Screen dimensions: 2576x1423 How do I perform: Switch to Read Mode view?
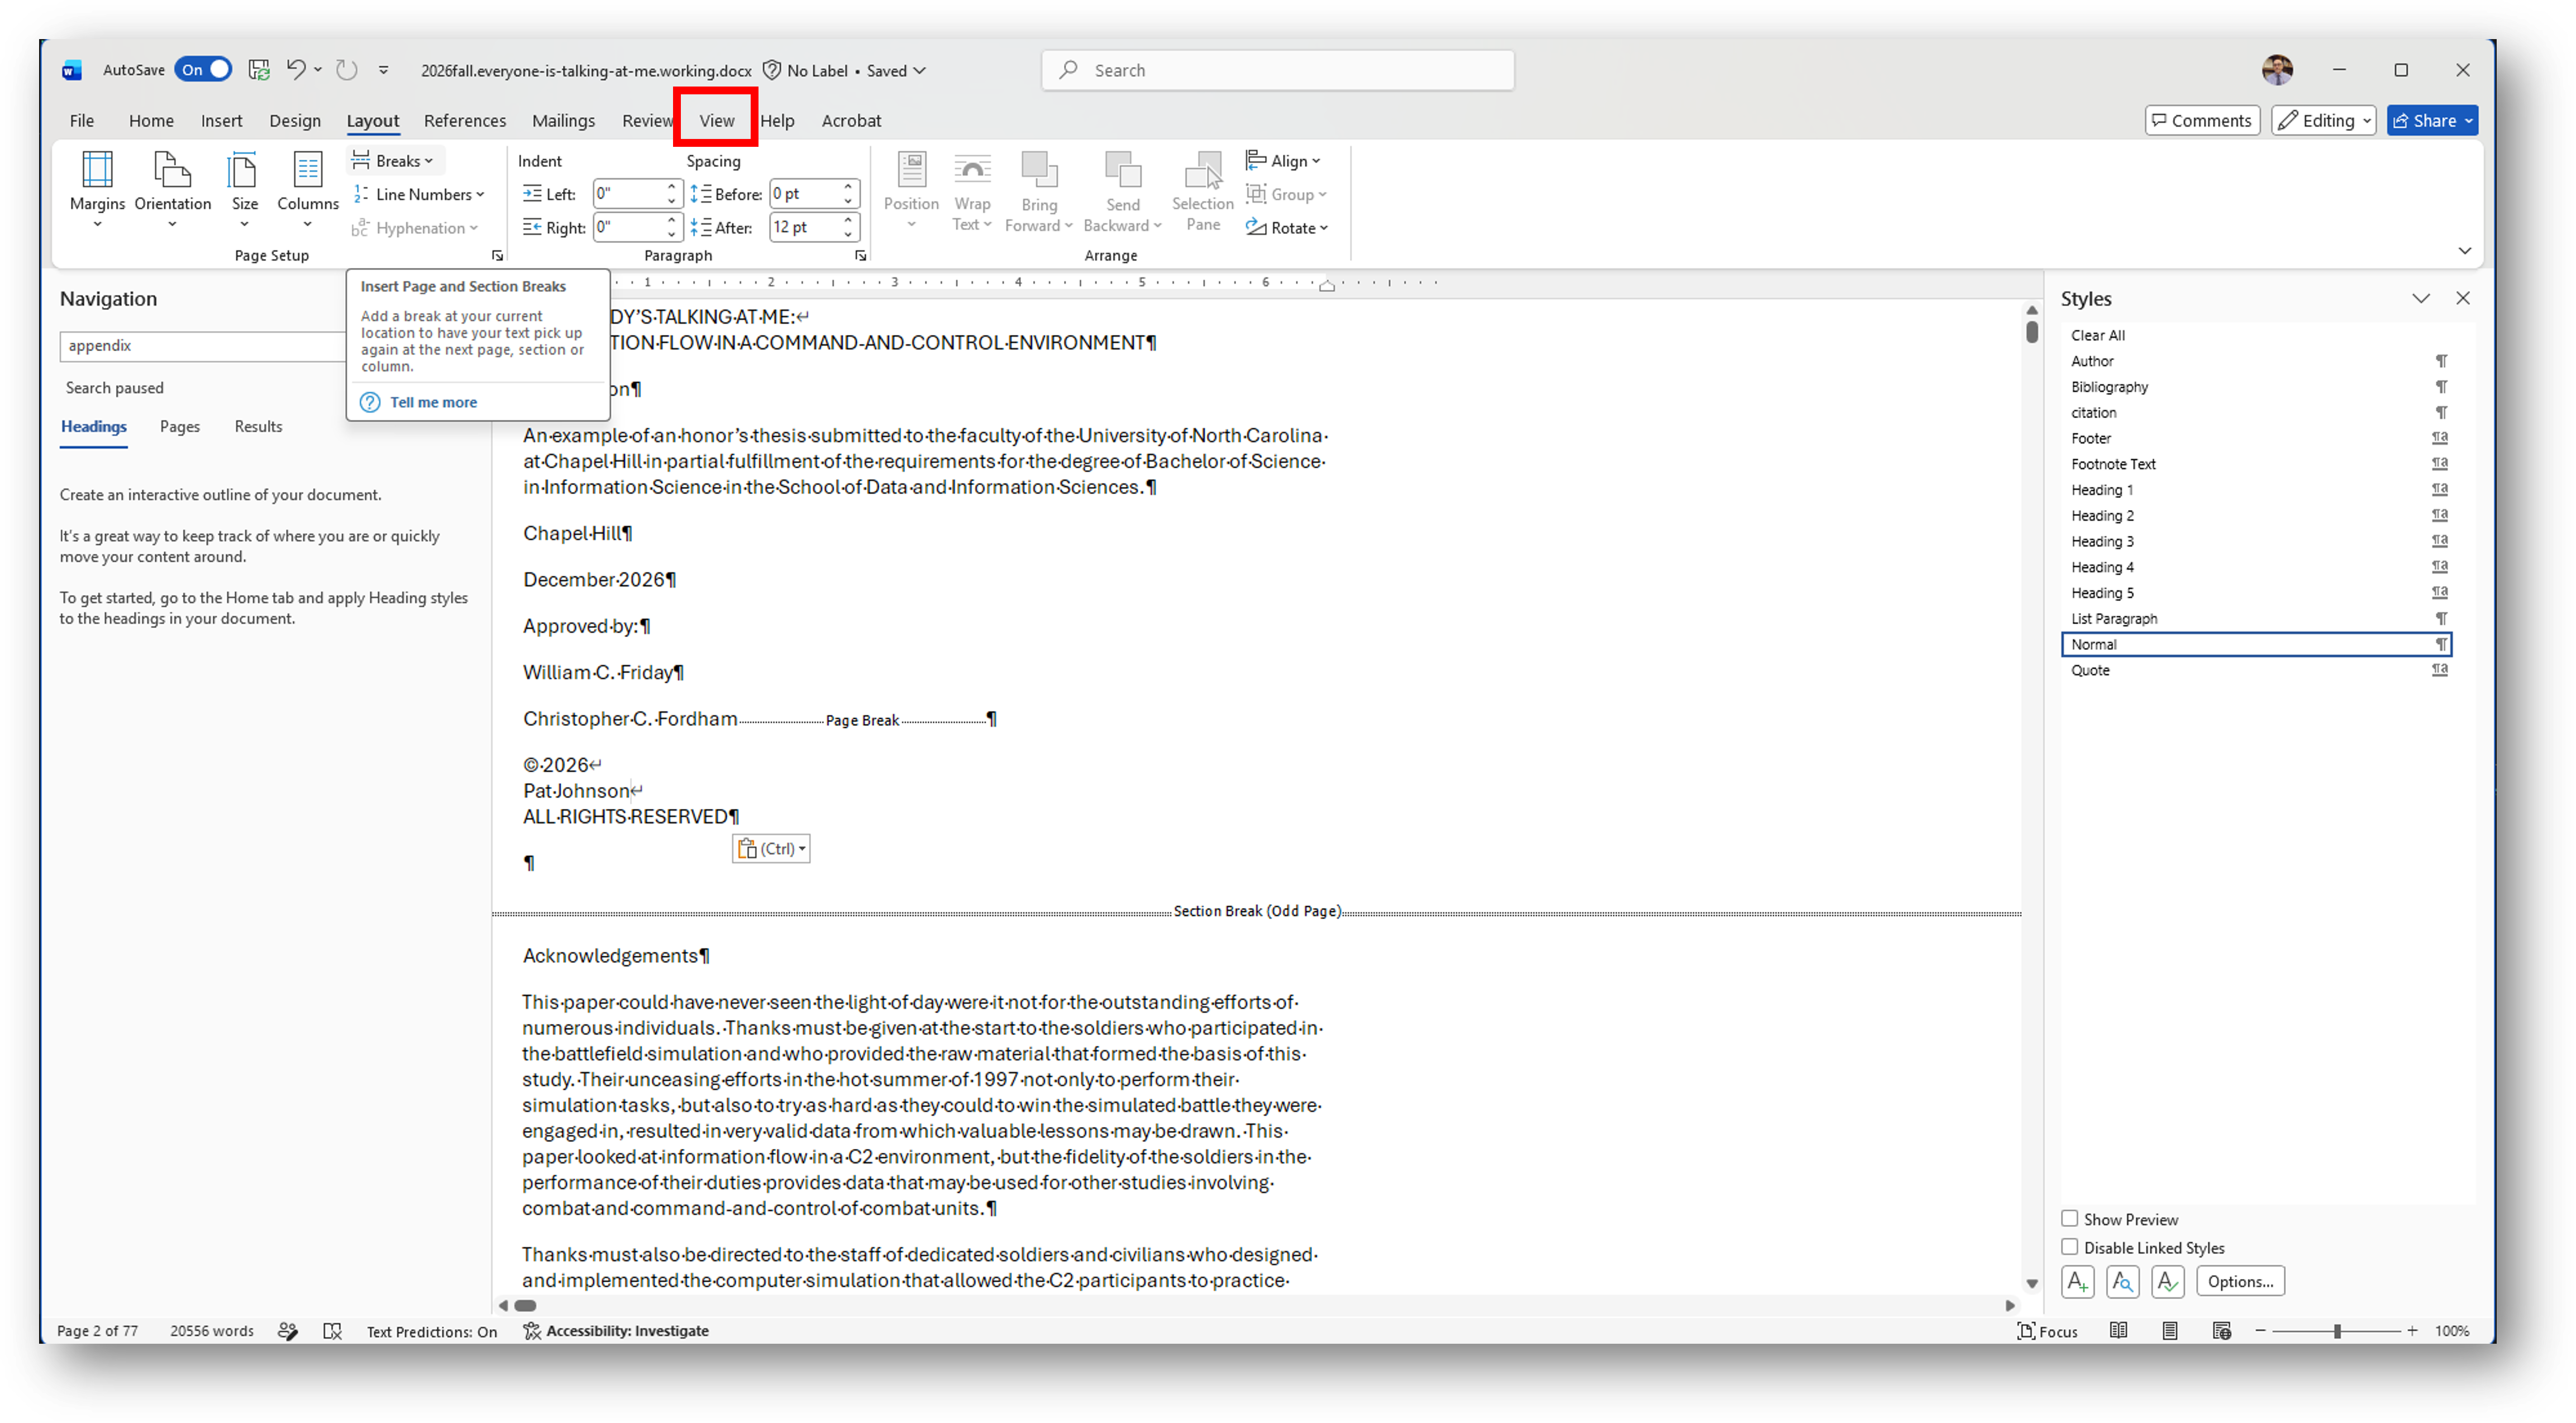pyautogui.click(x=2118, y=1331)
